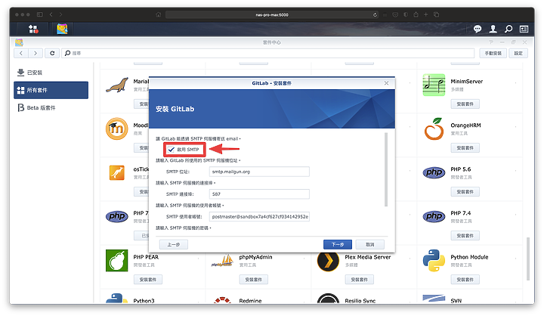This screenshot has height=316, width=544.
Task: Install the Python Module package
Action: tap(465, 280)
